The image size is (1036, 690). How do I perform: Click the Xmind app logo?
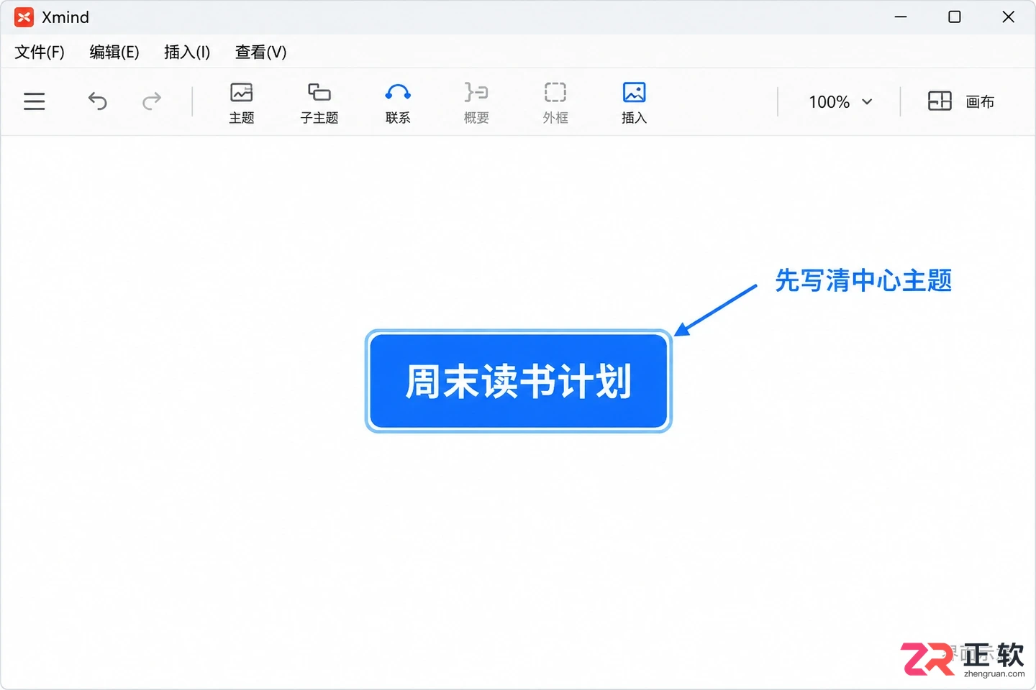tap(24, 17)
